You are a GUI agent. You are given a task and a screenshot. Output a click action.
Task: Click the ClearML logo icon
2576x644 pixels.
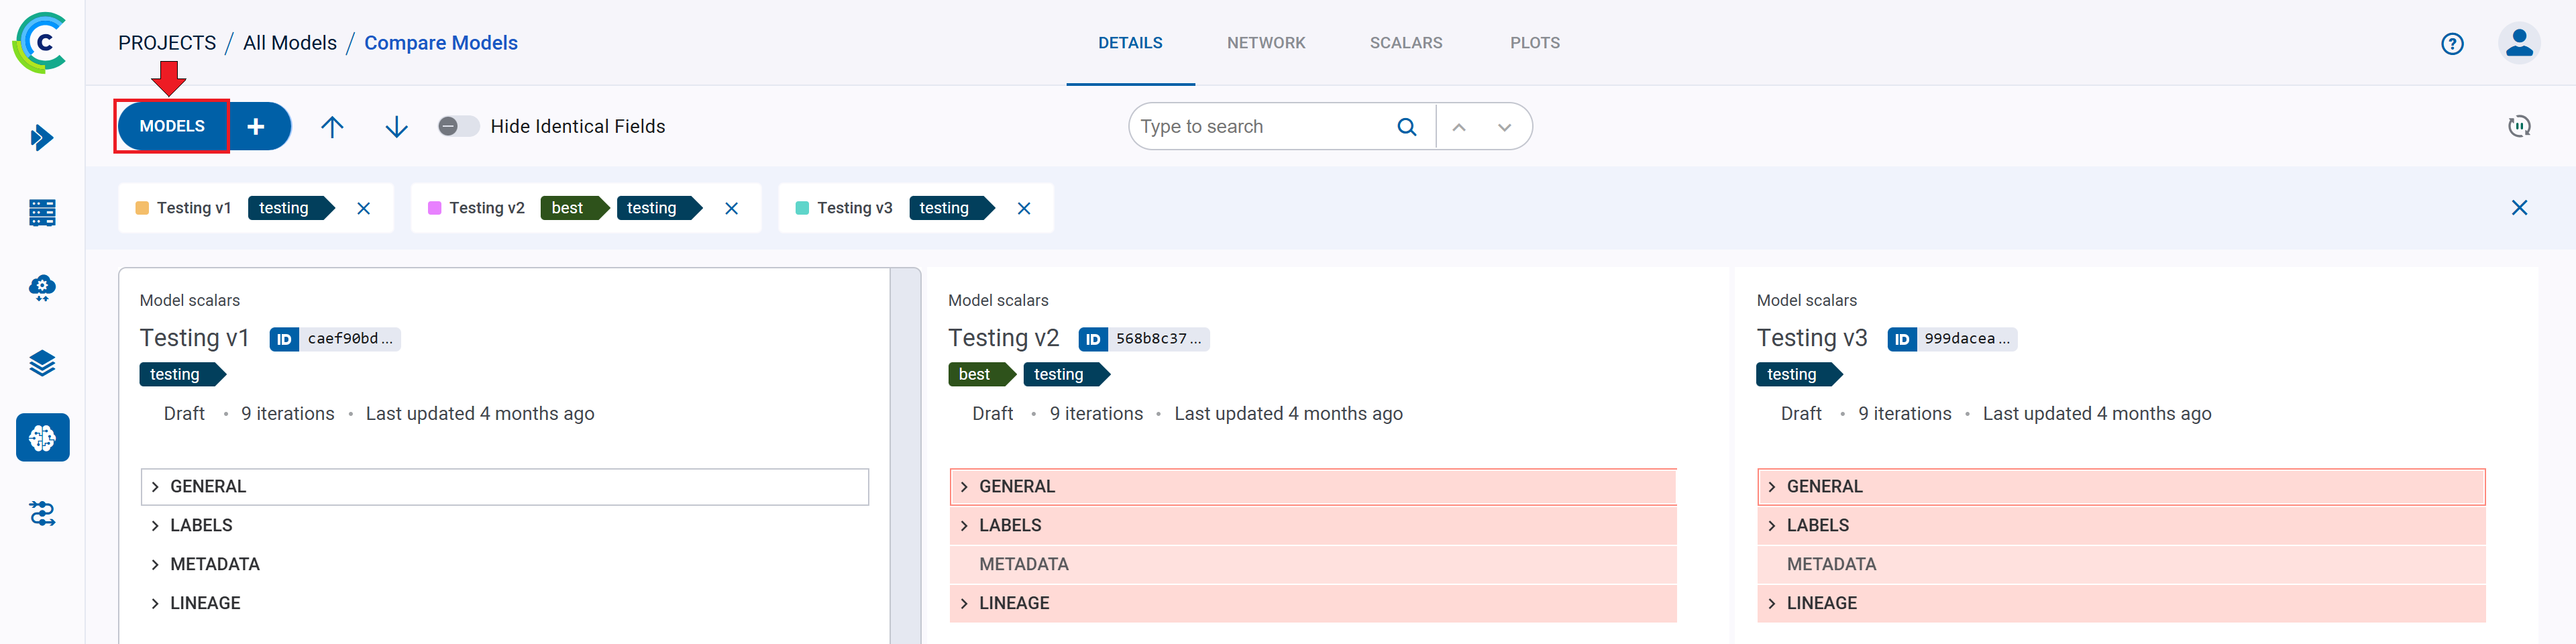41,43
